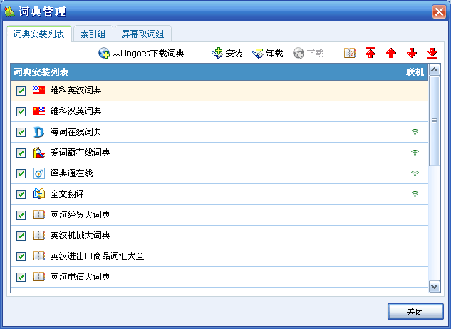Click the dictionary properties book icon

tap(349, 53)
